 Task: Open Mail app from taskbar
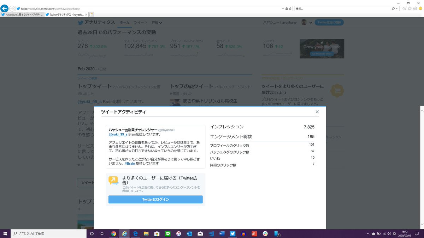(200, 233)
